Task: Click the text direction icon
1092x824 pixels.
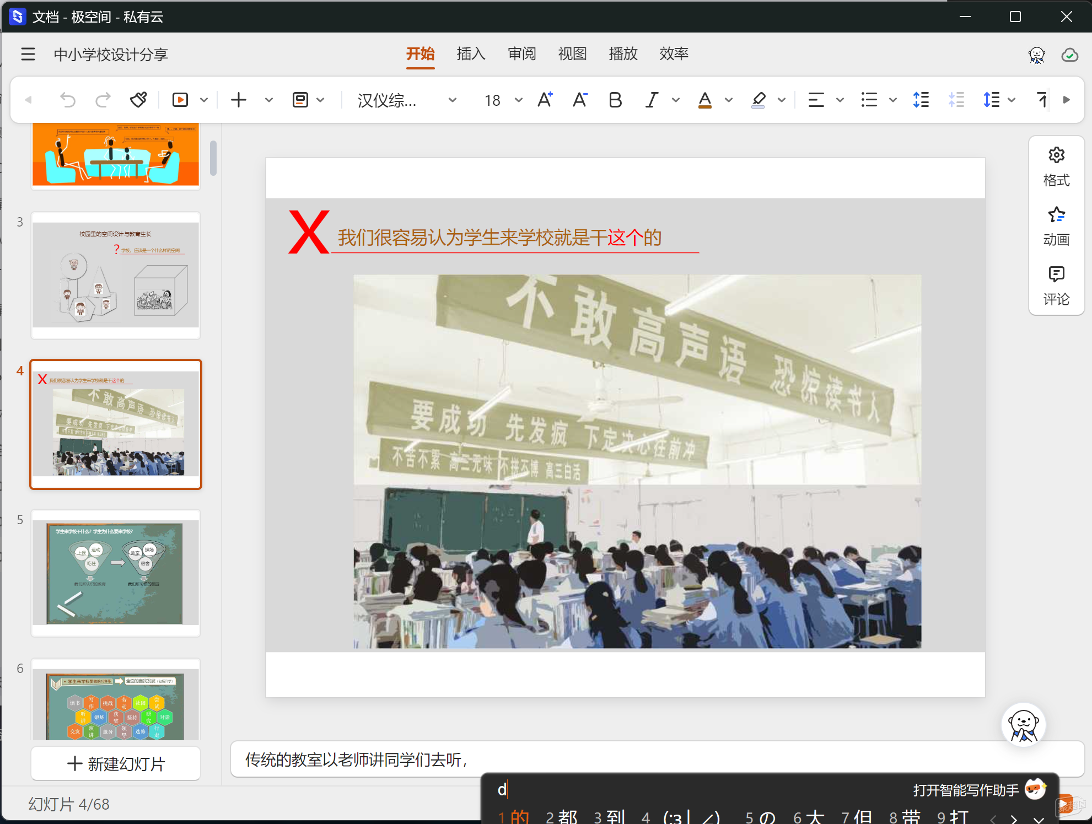Action: click(x=1042, y=100)
